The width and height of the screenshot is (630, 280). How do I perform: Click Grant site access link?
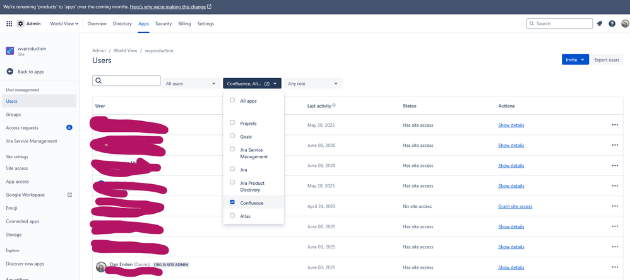click(x=515, y=206)
